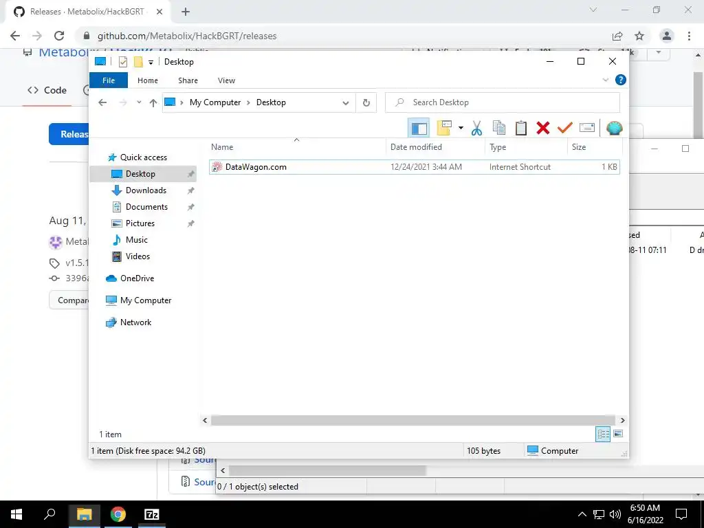704x528 pixels.
Task: Click the red X Delete icon
Action: (x=543, y=128)
